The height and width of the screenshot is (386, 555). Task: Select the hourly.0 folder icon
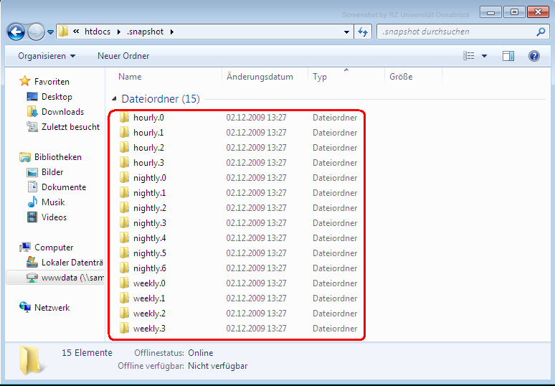[124, 118]
